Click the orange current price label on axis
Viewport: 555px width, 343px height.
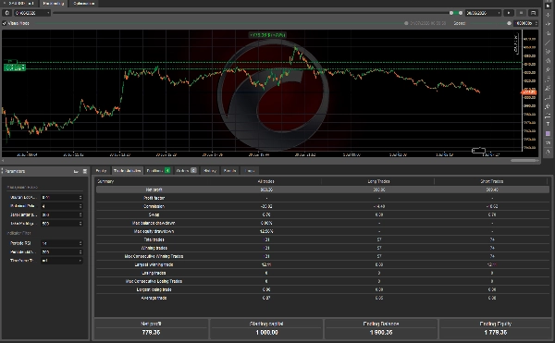point(529,92)
